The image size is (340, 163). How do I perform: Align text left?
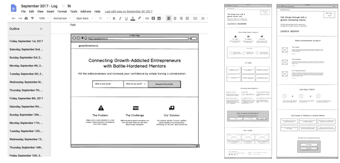pyautogui.click(x=169, y=19)
